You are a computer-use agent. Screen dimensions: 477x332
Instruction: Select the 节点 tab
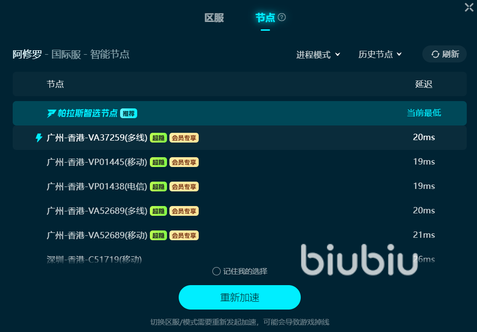tap(265, 18)
